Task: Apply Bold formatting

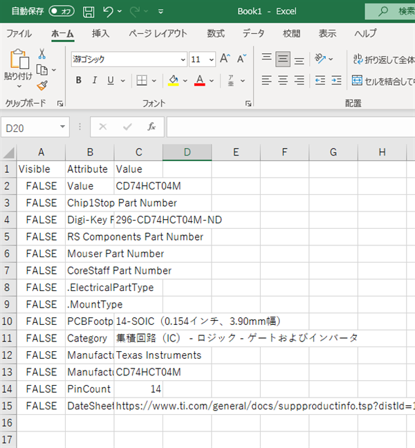Action: point(79,80)
